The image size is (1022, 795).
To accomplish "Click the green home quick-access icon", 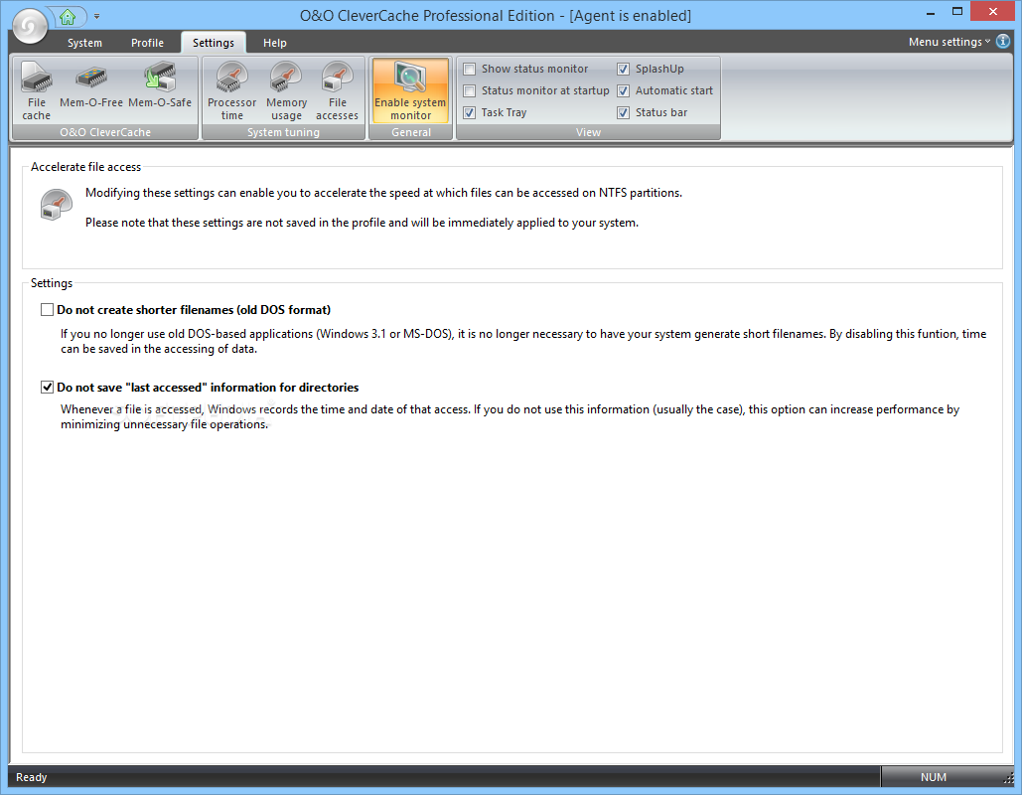I will pyautogui.click(x=68, y=17).
